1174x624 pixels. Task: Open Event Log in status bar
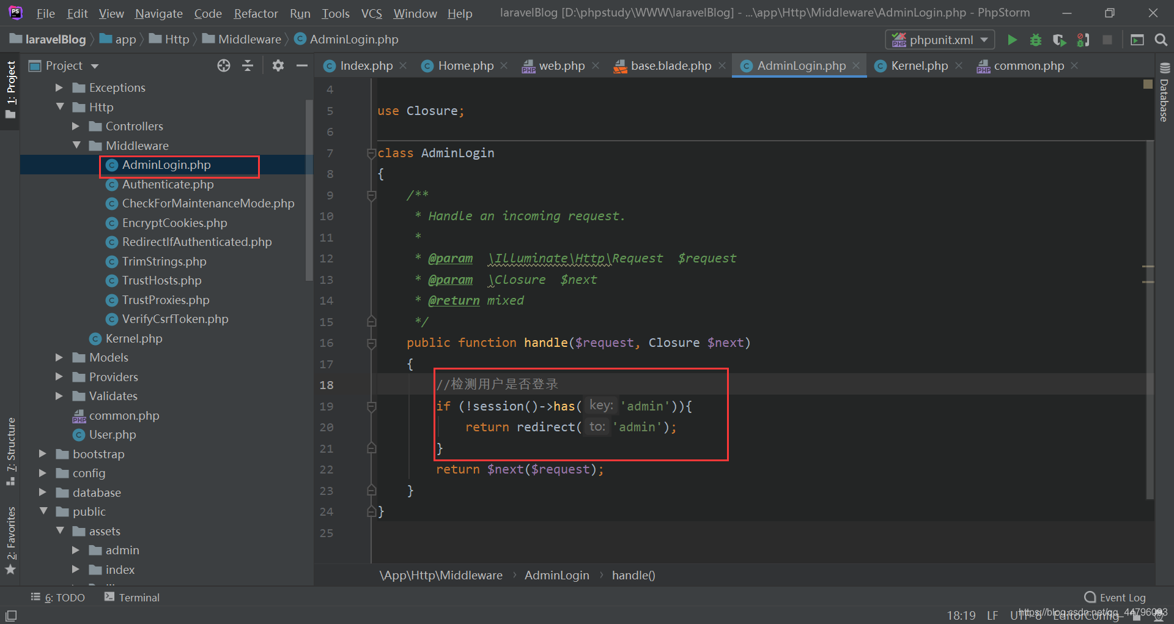[x=1115, y=598]
